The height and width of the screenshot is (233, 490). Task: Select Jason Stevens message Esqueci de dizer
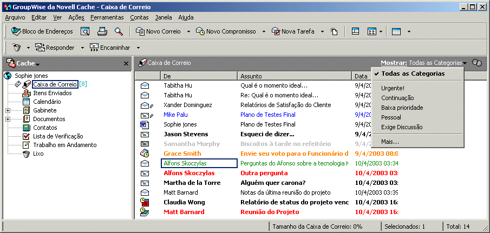coord(267,134)
